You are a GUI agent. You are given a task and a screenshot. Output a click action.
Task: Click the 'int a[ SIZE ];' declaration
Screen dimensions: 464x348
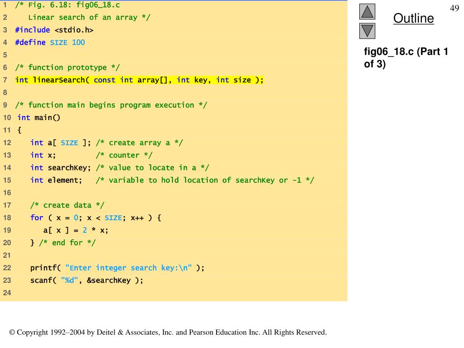click(60, 143)
